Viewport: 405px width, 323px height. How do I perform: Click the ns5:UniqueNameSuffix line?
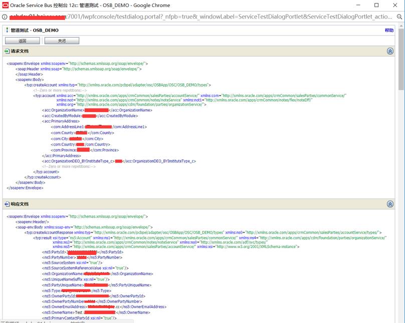[x=76, y=279]
